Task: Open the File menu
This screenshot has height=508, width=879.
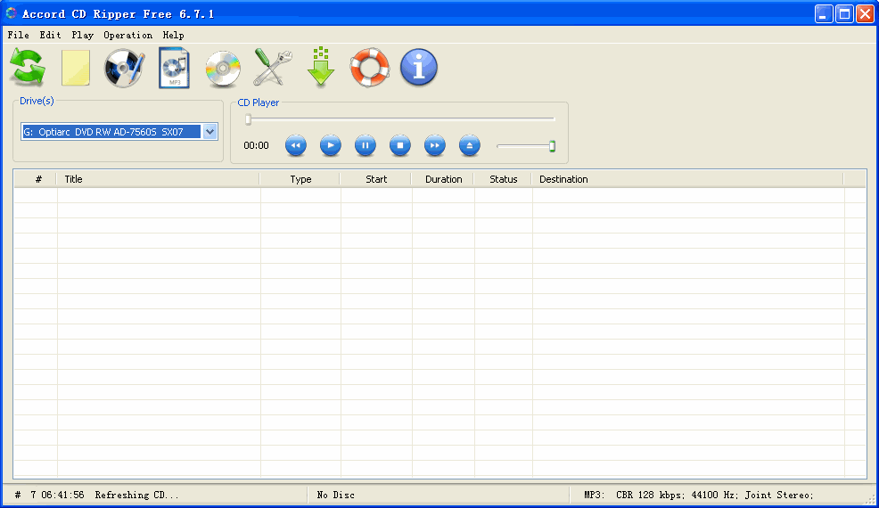Action: point(18,35)
